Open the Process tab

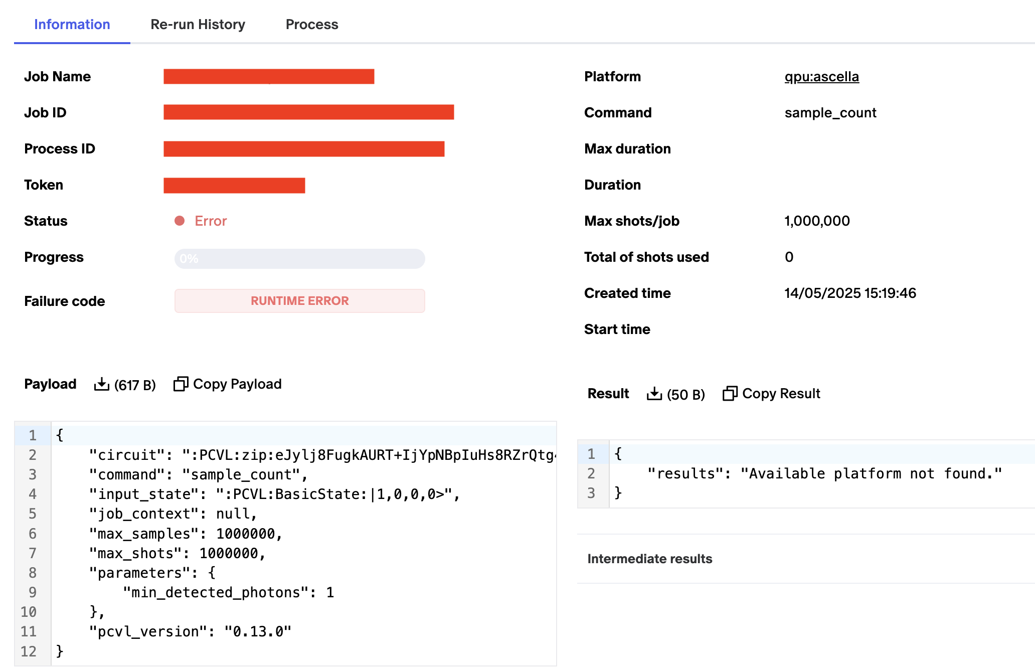coord(312,24)
